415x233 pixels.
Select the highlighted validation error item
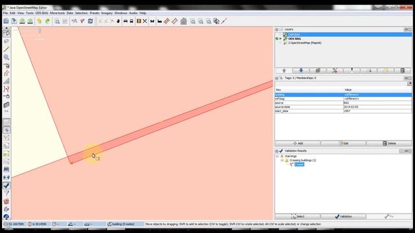[299, 164]
